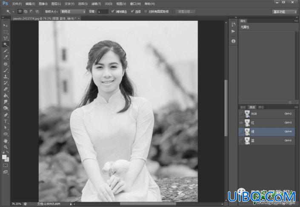300x207 pixels.
Task: Open the Image menu (图像)
Action: click(x=43, y=4)
